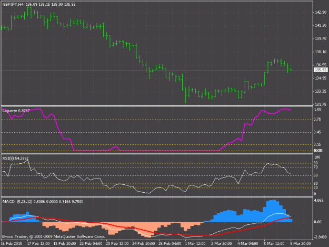Click the '22 Feb 04:00' time axis label
The height and width of the screenshot is (247, 329).
[91, 244]
